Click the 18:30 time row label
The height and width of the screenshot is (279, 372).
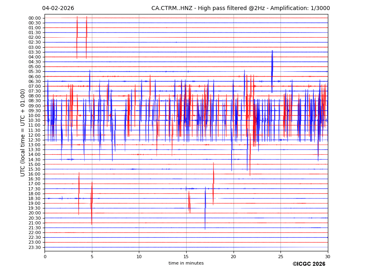click(35, 198)
